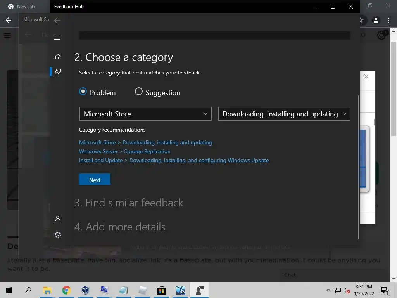The width and height of the screenshot is (397, 298).
Task: Open the browser three-dot menu
Action: pyautogui.click(x=388, y=20)
